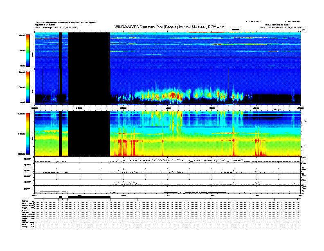324x251 pixels.
Task: Click the small black gap marker near 02:00
Action: (60, 198)
